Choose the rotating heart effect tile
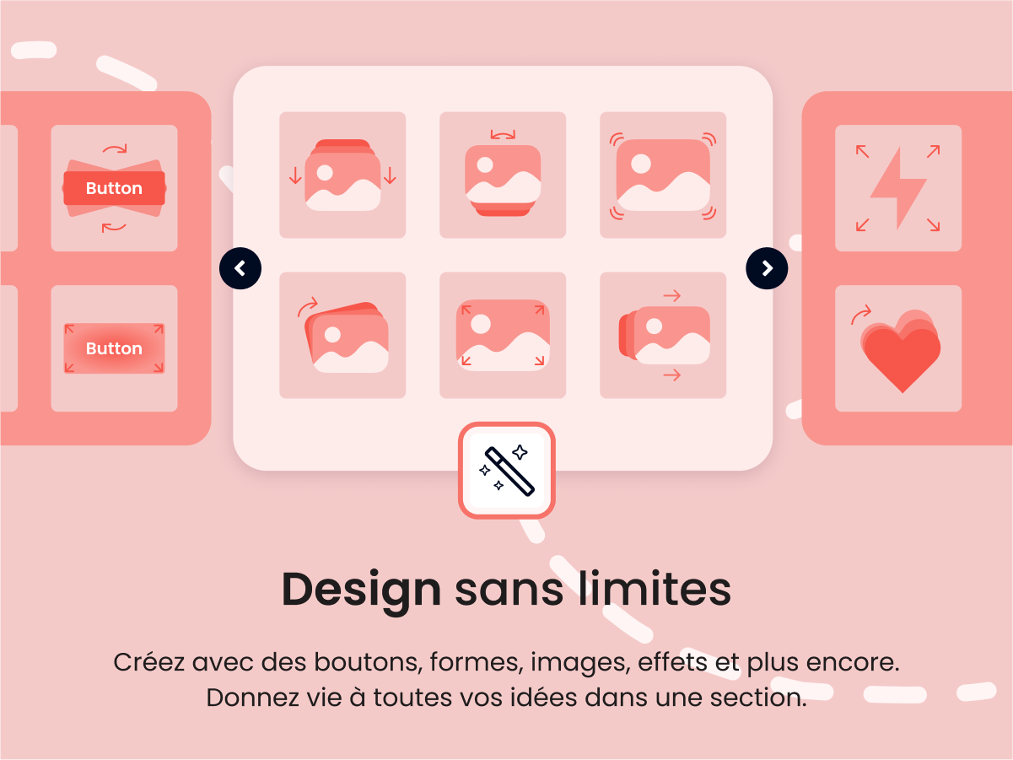1013x760 pixels. coord(898,348)
